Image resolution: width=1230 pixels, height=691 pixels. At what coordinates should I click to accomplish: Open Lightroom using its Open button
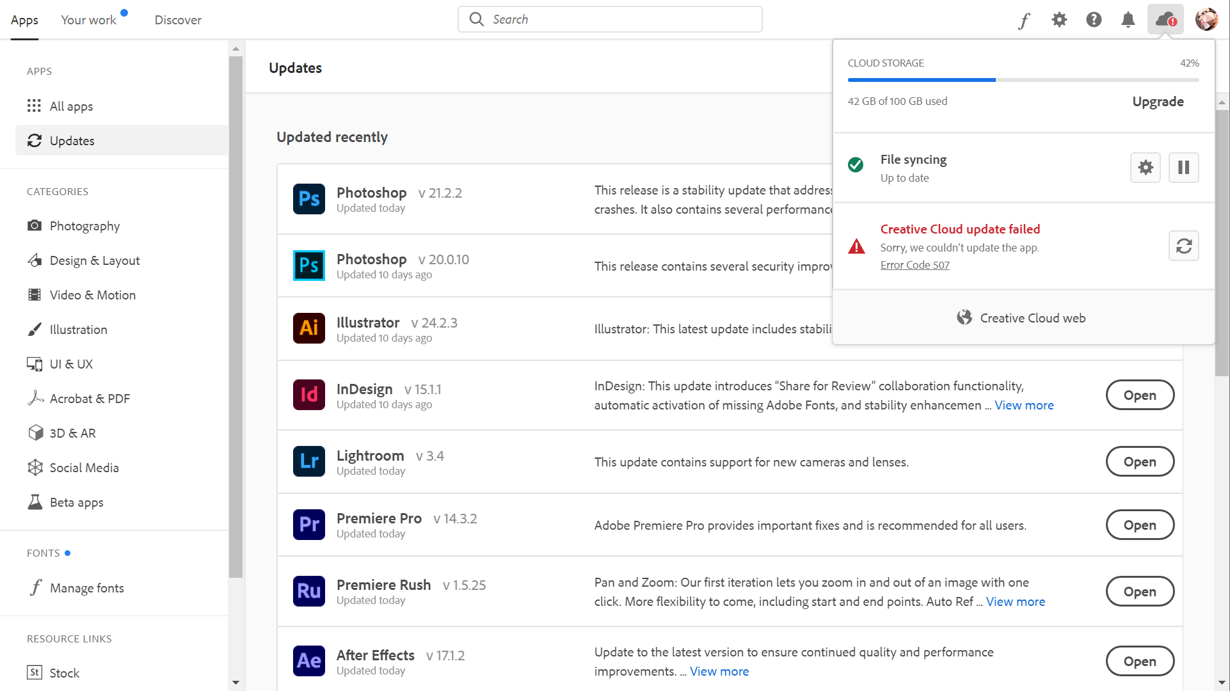pos(1139,461)
